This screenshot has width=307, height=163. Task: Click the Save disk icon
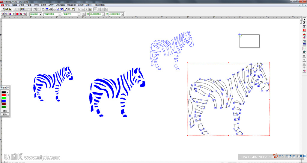[x=10, y=9]
